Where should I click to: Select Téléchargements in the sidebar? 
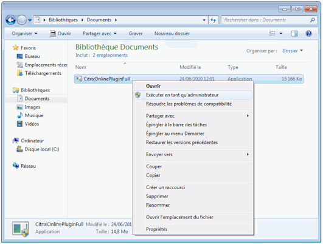tap(39, 73)
